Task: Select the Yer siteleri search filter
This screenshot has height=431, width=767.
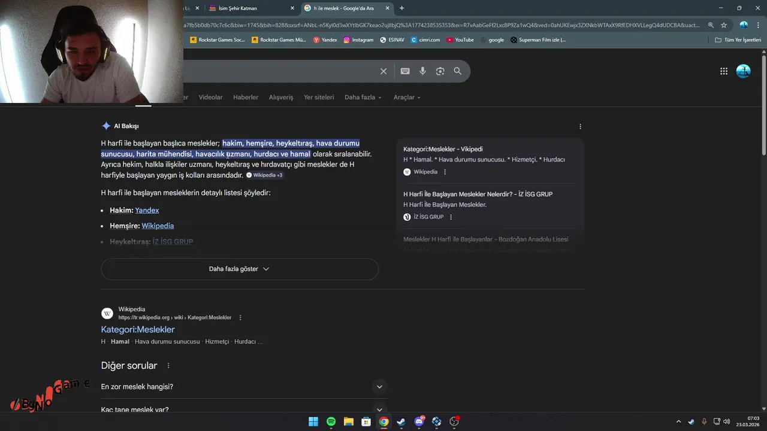Action: click(319, 97)
